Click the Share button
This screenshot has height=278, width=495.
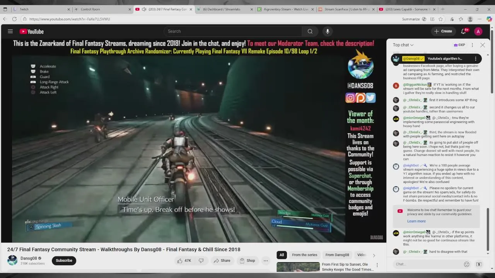(222, 261)
